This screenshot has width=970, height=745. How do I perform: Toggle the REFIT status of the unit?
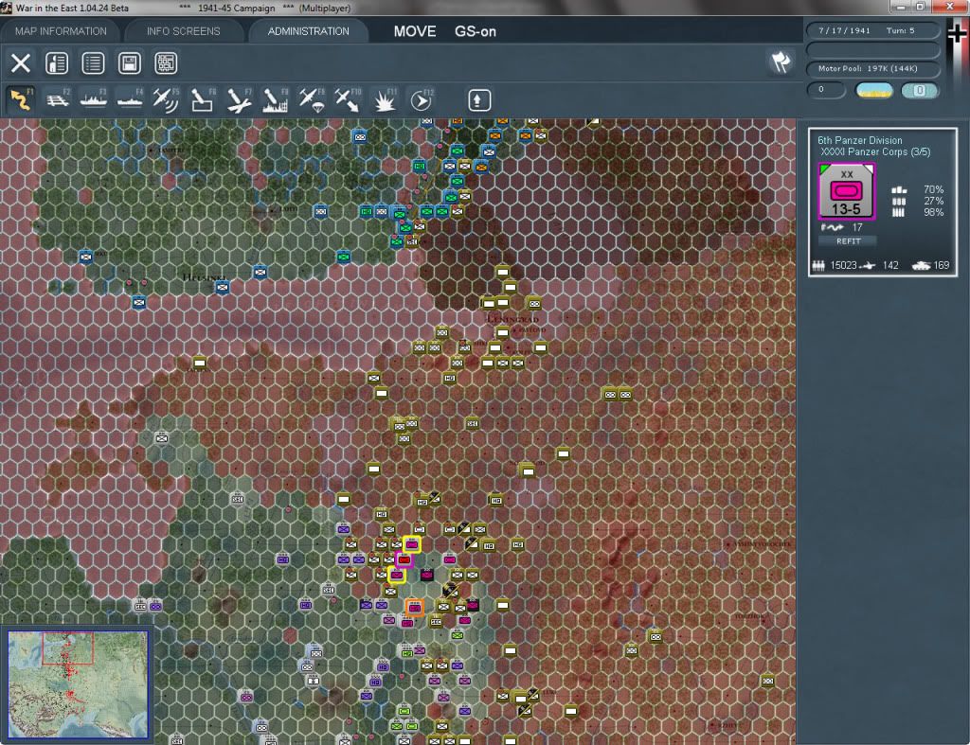(848, 241)
